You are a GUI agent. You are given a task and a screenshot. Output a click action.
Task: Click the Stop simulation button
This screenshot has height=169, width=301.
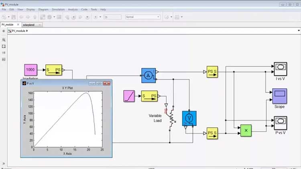pyautogui.click(x=87, y=17)
